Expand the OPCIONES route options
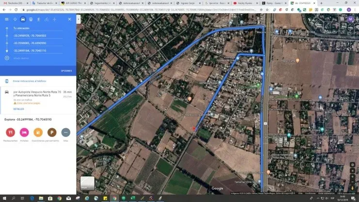This screenshot has height=202, width=359. pyautogui.click(x=66, y=71)
